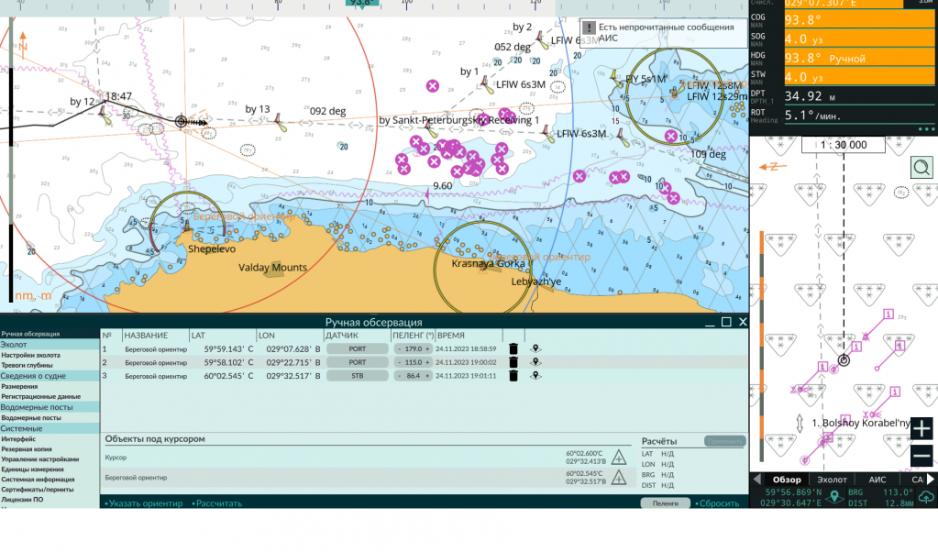This screenshot has width=938, height=552.
Task: Select the Krasnaya Gorka landmark on the chart
Action: (x=488, y=264)
